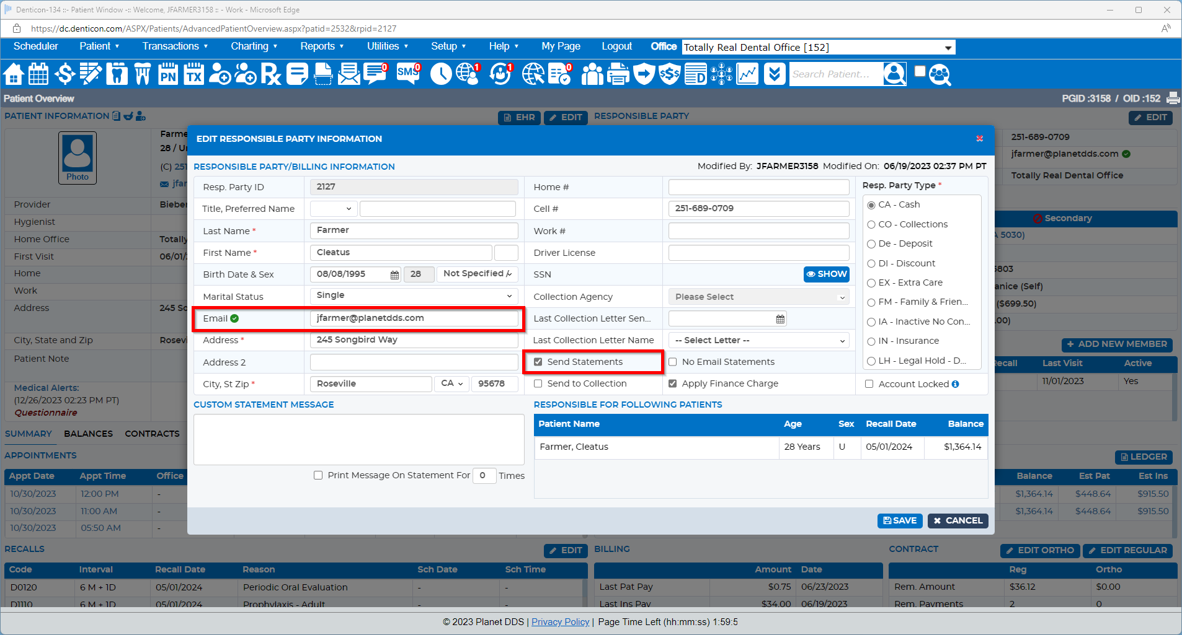Open the Marital Status dropdown
This screenshot has width=1182, height=635.
414,296
